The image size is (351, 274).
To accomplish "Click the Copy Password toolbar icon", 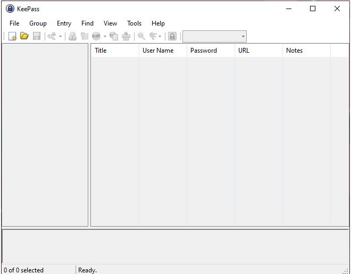I will point(84,36).
